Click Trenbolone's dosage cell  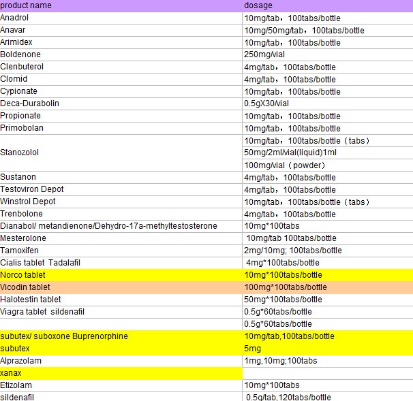coord(328,214)
